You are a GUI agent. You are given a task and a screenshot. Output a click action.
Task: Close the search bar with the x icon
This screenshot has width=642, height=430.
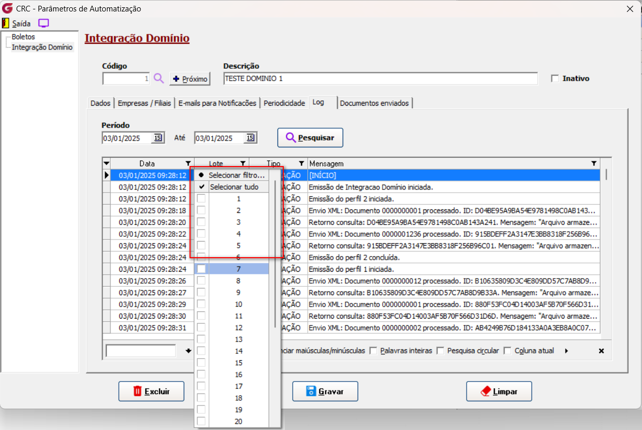tap(601, 351)
